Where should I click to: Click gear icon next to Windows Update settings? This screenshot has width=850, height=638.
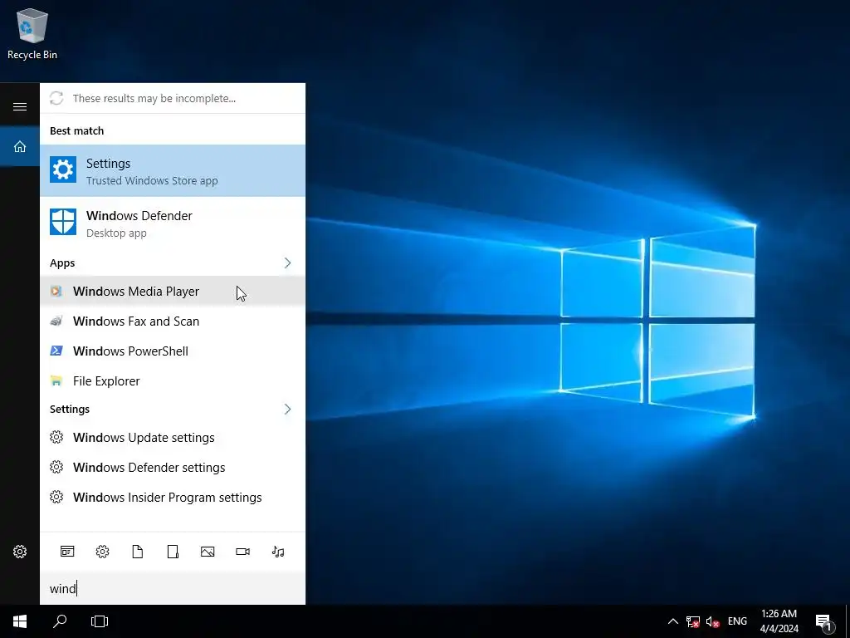pyautogui.click(x=56, y=437)
